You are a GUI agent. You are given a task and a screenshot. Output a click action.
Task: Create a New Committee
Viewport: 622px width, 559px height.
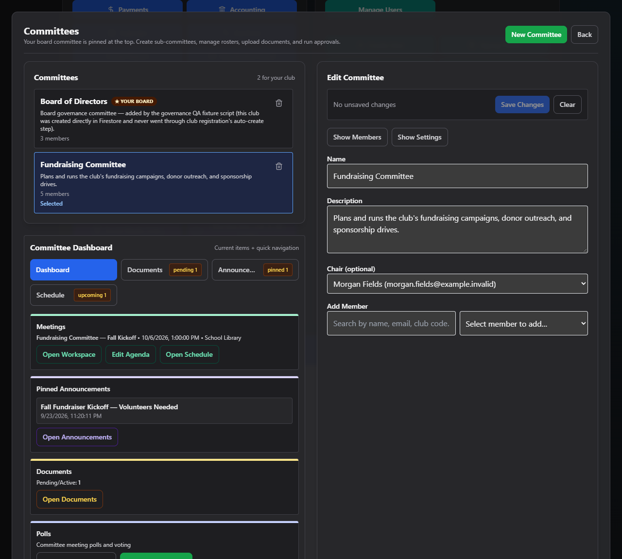coord(536,35)
